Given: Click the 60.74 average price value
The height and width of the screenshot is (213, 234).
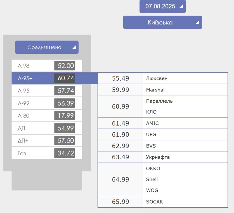Looking at the screenshot, I should click(x=65, y=78).
